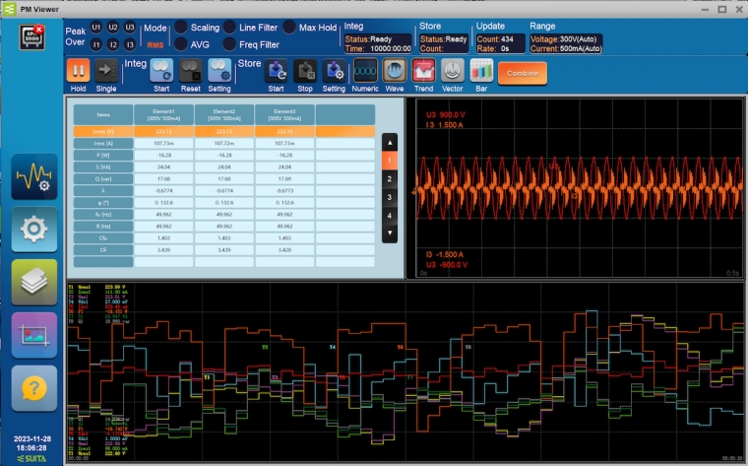Screen dimensions: 748x466
Task: Turn on Max Hold
Action: coord(289,28)
